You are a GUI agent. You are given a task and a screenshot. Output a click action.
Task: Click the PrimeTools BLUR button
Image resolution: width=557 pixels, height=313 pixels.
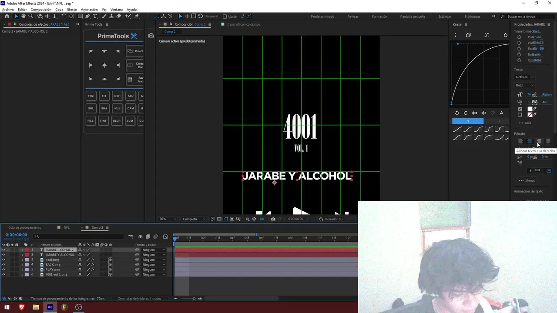(117, 120)
